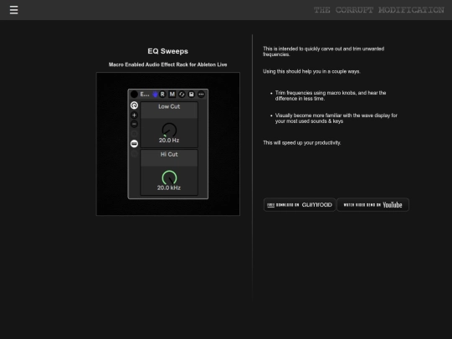
Task: Click the minus remove-macro button
Action: point(134,124)
